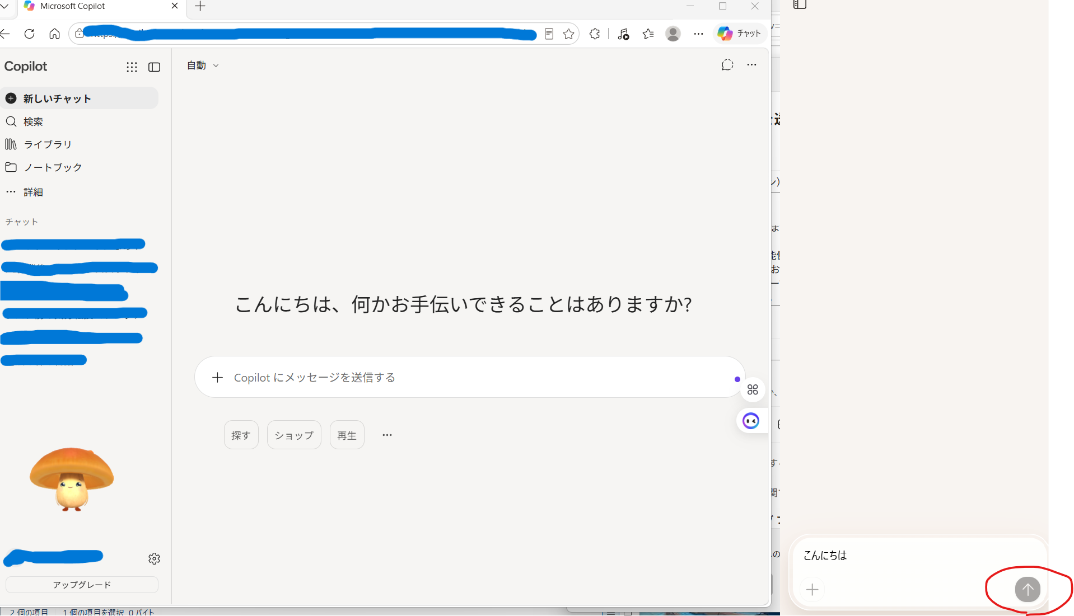Go to browser Home page icon
The width and height of the screenshot is (1074, 616).
54,34
